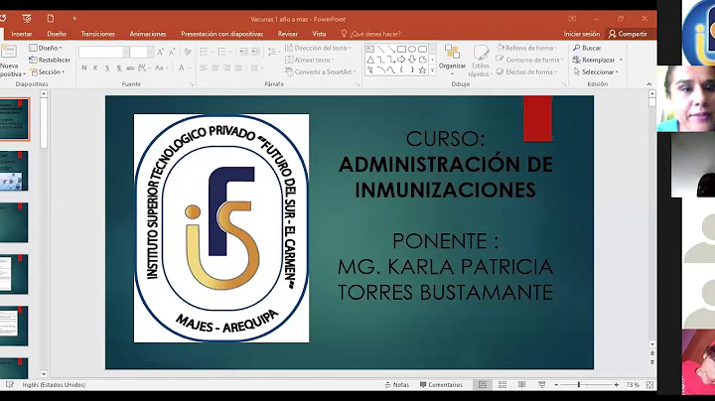Open the Insertar tab
The height and width of the screenshot is (401, 715).
(22, 34)
